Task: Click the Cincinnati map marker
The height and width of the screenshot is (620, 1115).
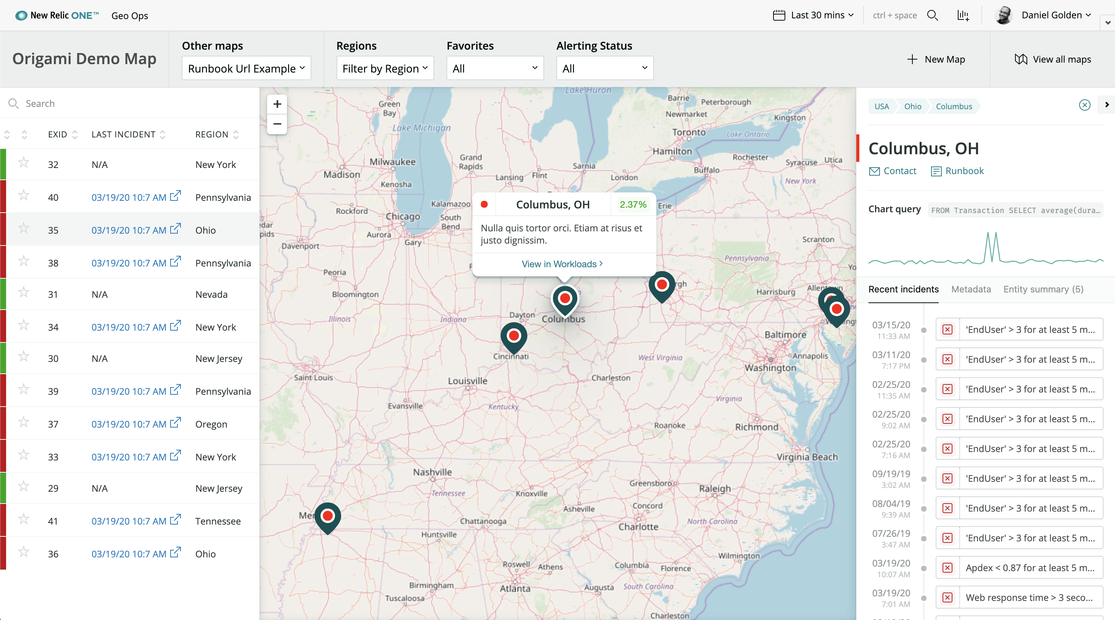Action: (x=514, y=336)
